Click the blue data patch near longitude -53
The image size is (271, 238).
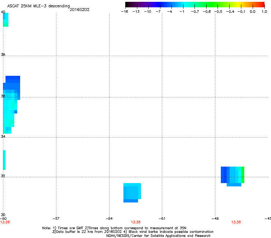pos(132,193)
